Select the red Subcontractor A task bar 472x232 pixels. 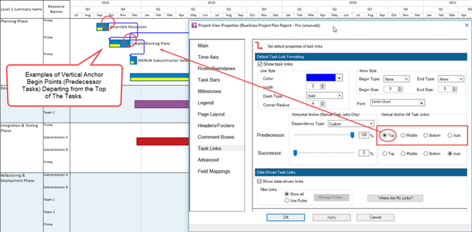163,141
